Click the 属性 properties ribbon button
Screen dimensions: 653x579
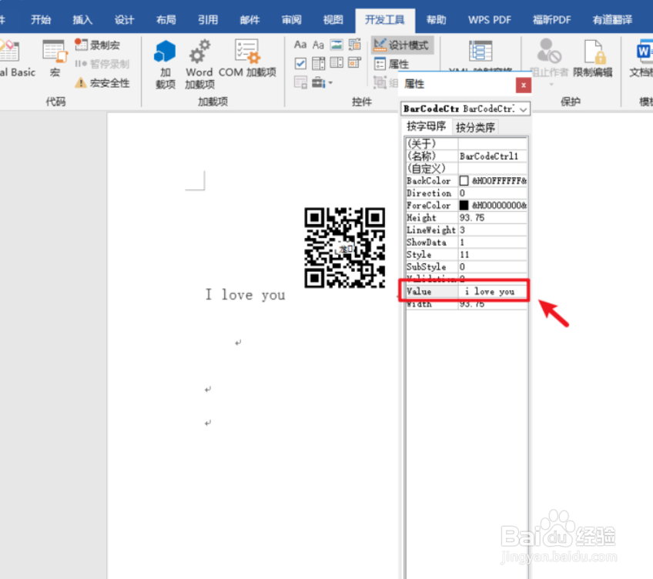tap(392, 64)
